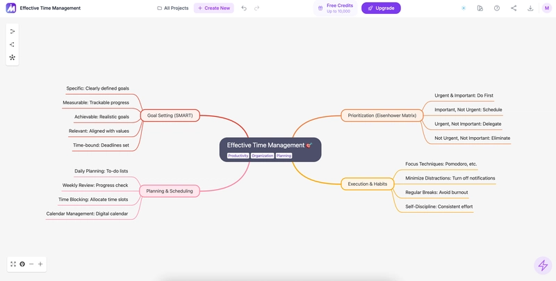
Task: Center view on the root node
Action: point(22,264)
